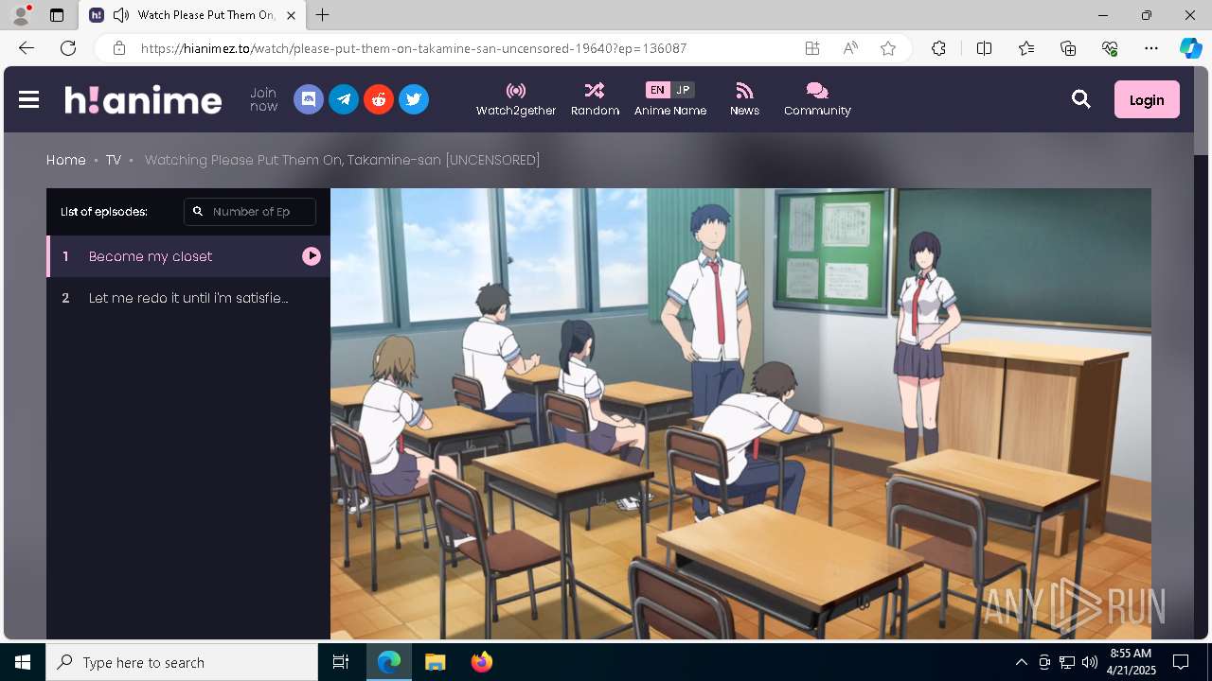
Task: Close the Watch Please Put Them On tab
Action: point(291,15)
